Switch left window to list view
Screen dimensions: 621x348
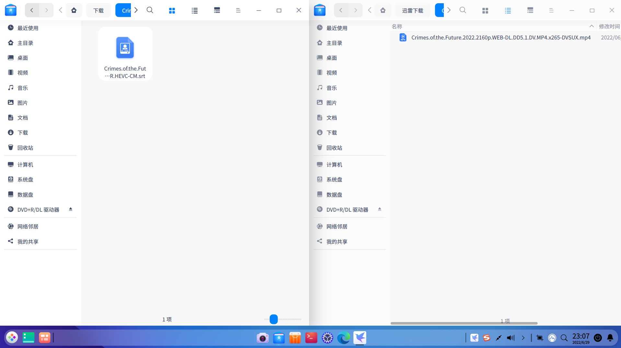[x=194, y=11]
